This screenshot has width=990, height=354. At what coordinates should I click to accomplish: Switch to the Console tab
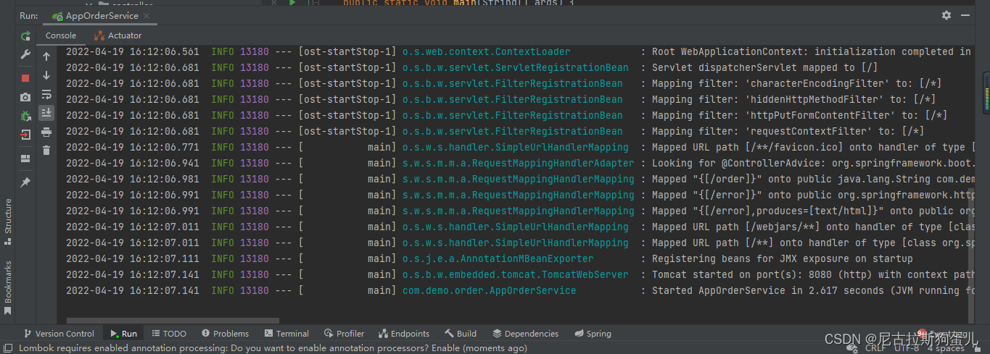coord(61,35)
